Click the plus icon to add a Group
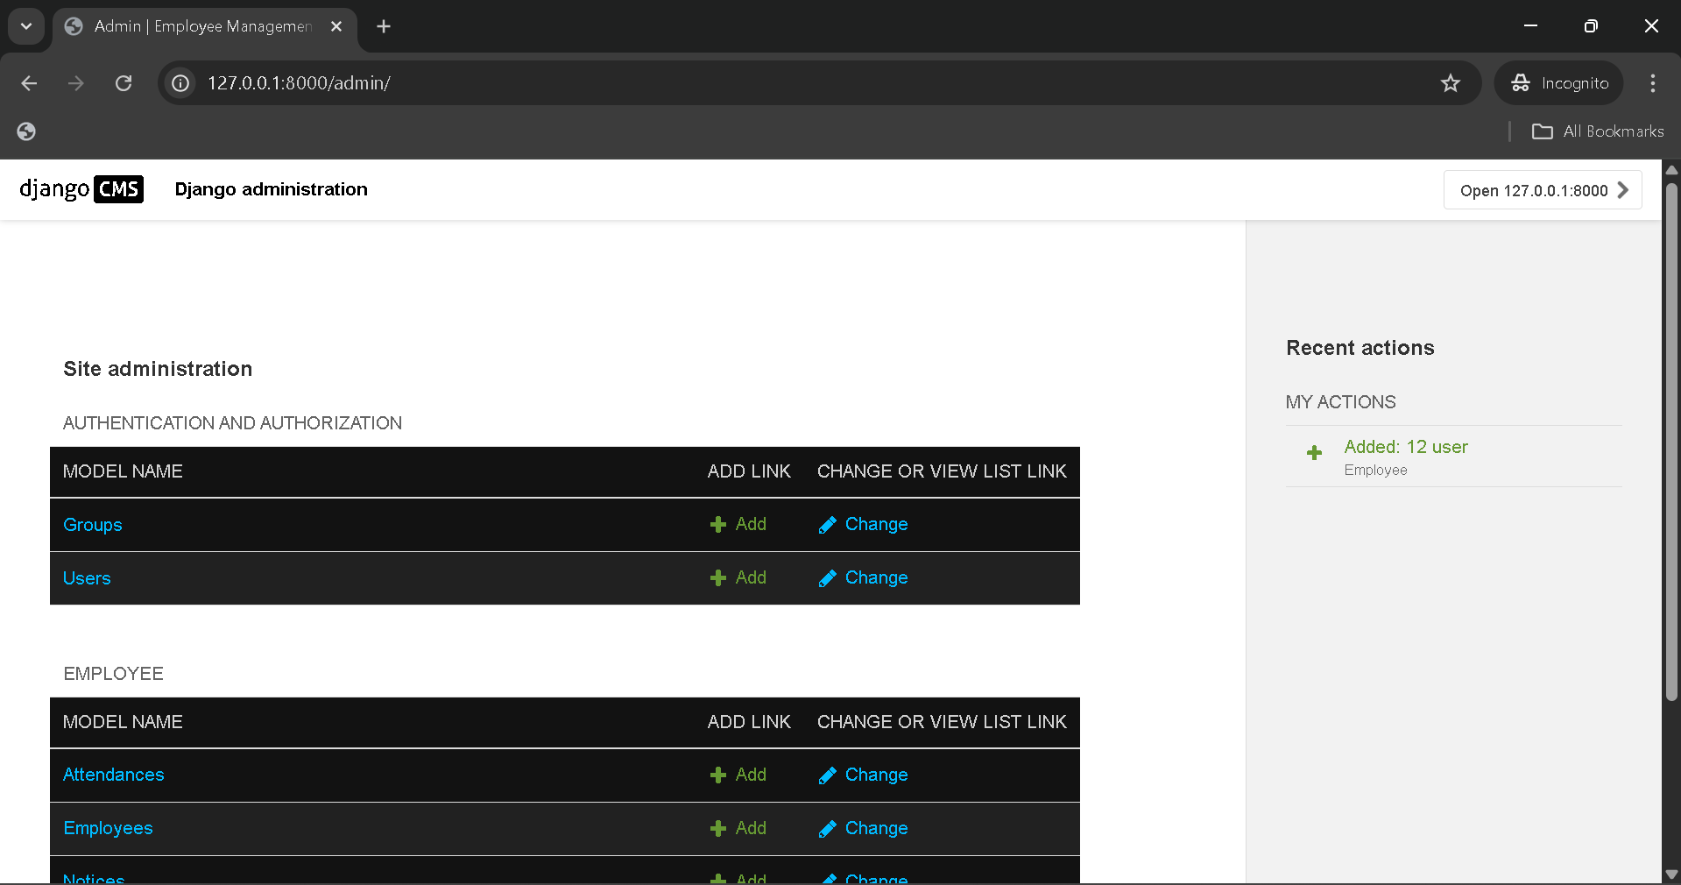The height and width of the screenshot is (885, 1681). [x=718, y=525]
